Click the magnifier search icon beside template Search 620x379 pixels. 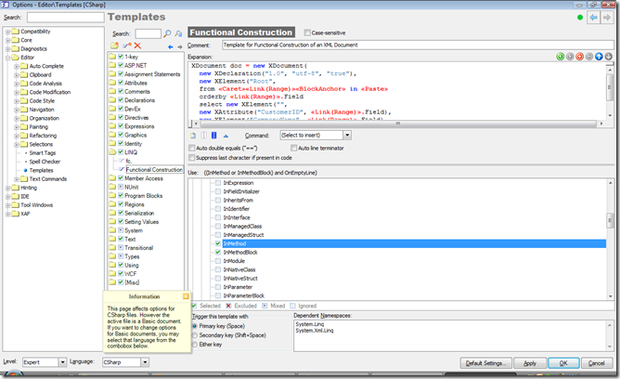click(167, 33)
